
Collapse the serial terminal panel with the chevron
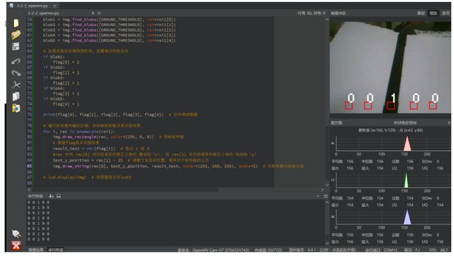tap(318, 196)
